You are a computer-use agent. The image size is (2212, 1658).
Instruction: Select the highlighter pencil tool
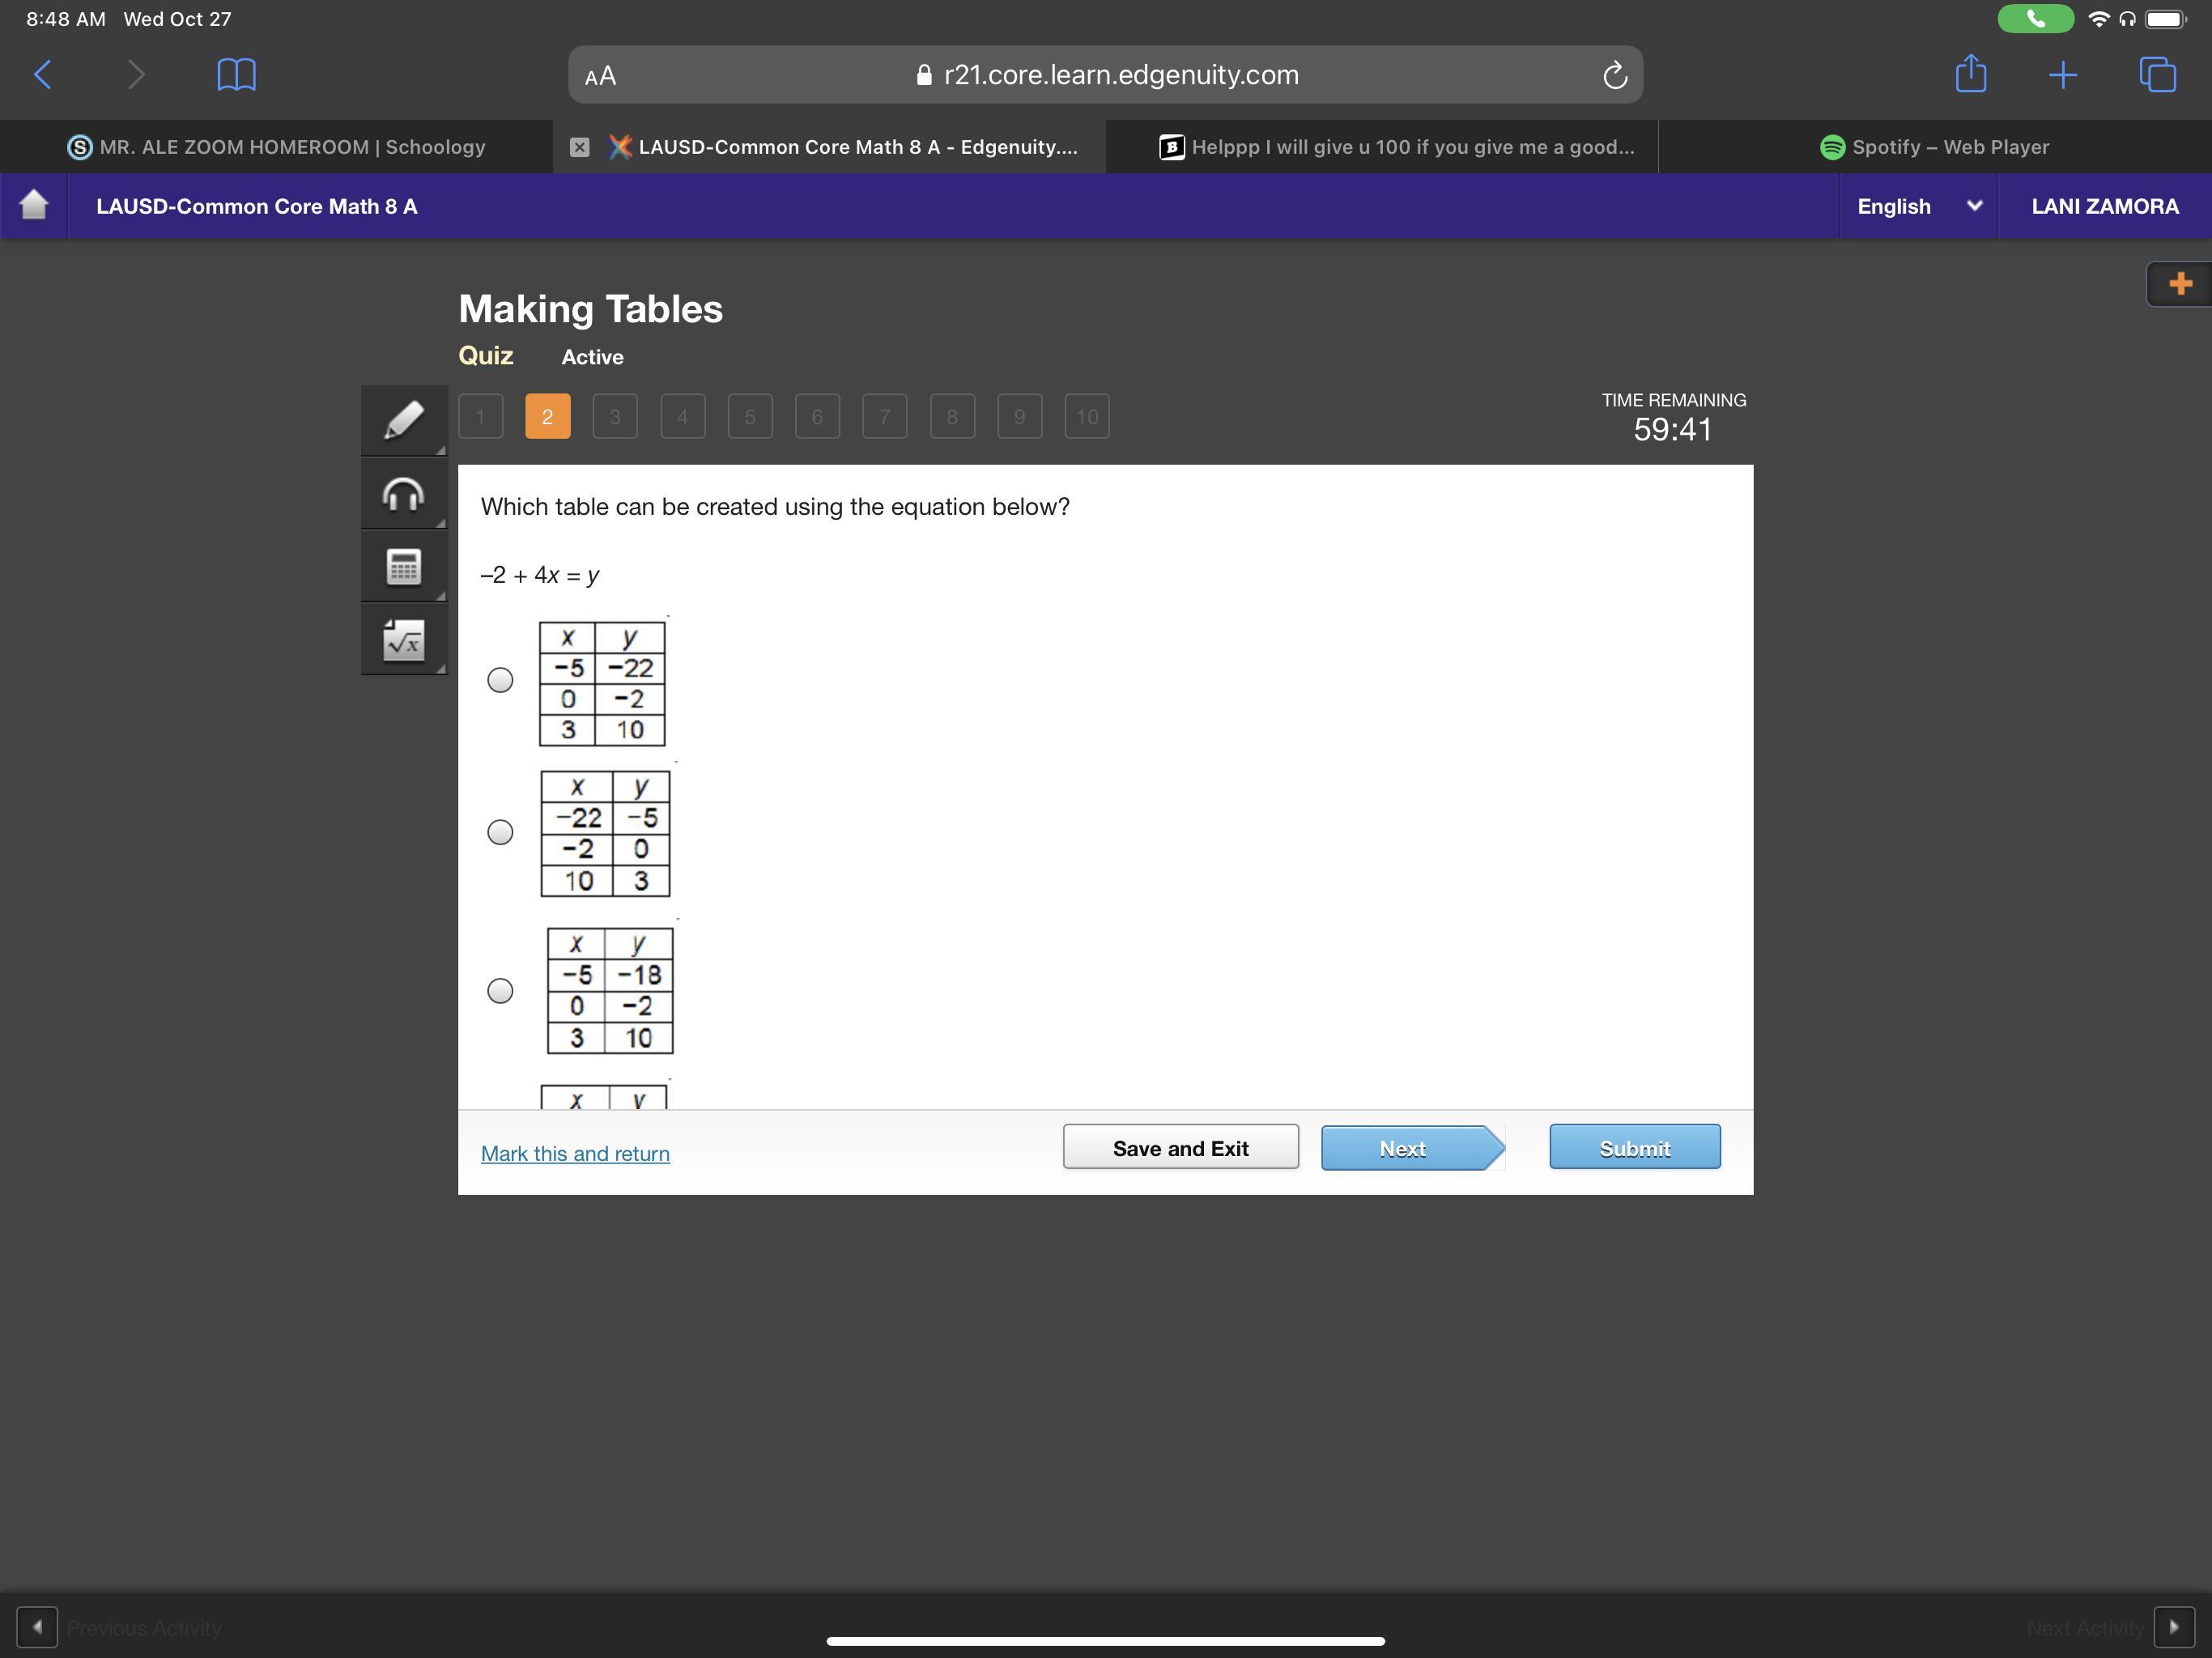403,420
